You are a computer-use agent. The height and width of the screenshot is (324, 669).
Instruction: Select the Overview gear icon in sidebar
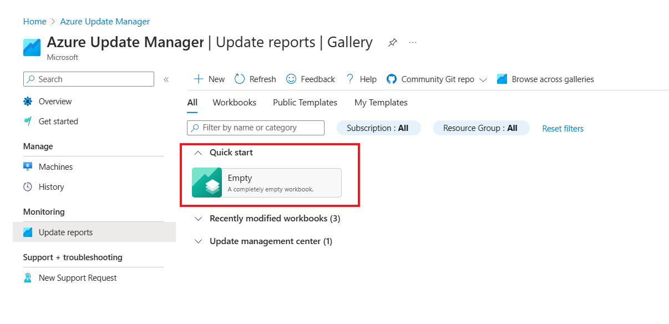(x=27, y=101)
